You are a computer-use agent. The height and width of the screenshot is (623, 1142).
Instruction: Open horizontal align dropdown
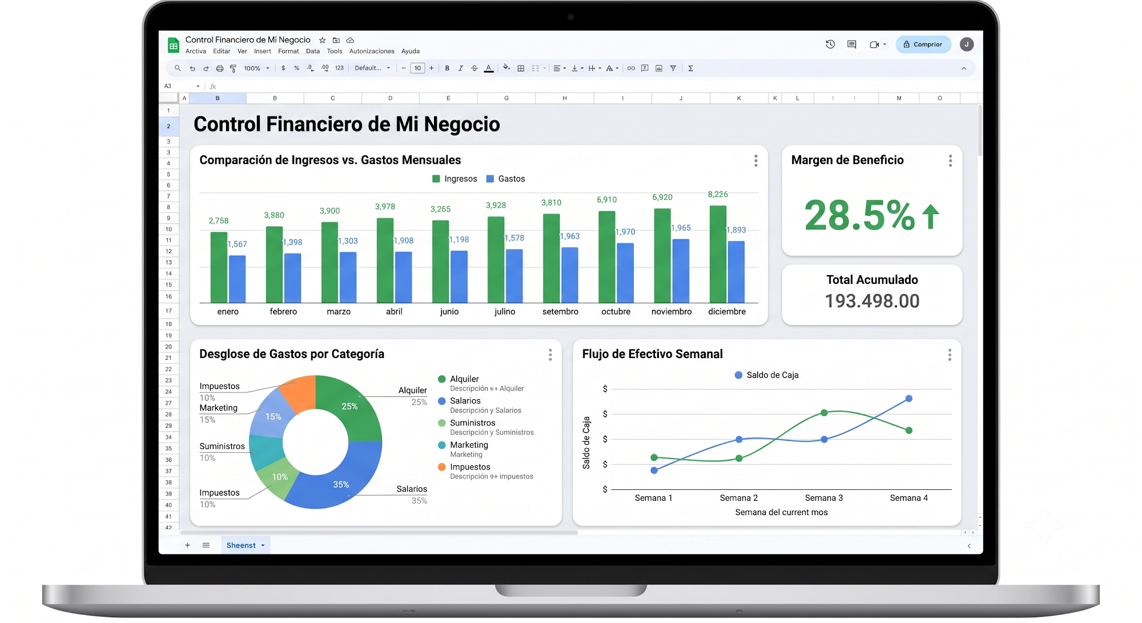[x=560, y=68]
